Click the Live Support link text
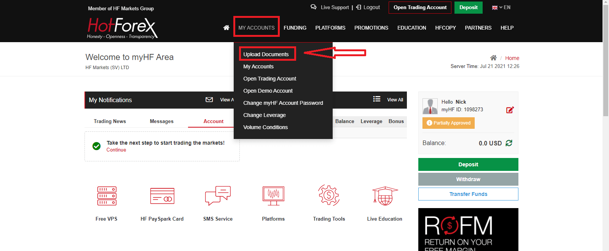Image resolution: width=609 pixels, height=251 pixels. coord(335,7)
